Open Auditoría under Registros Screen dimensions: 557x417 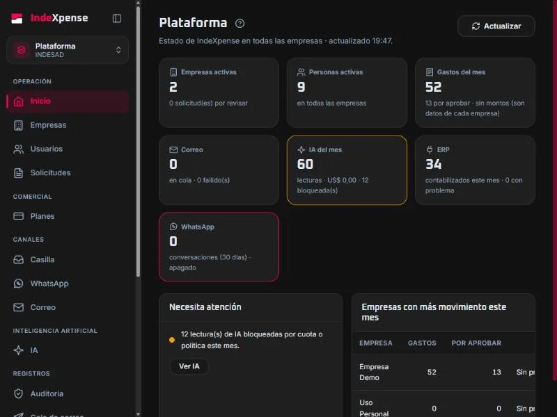click(x=68, y=393)
